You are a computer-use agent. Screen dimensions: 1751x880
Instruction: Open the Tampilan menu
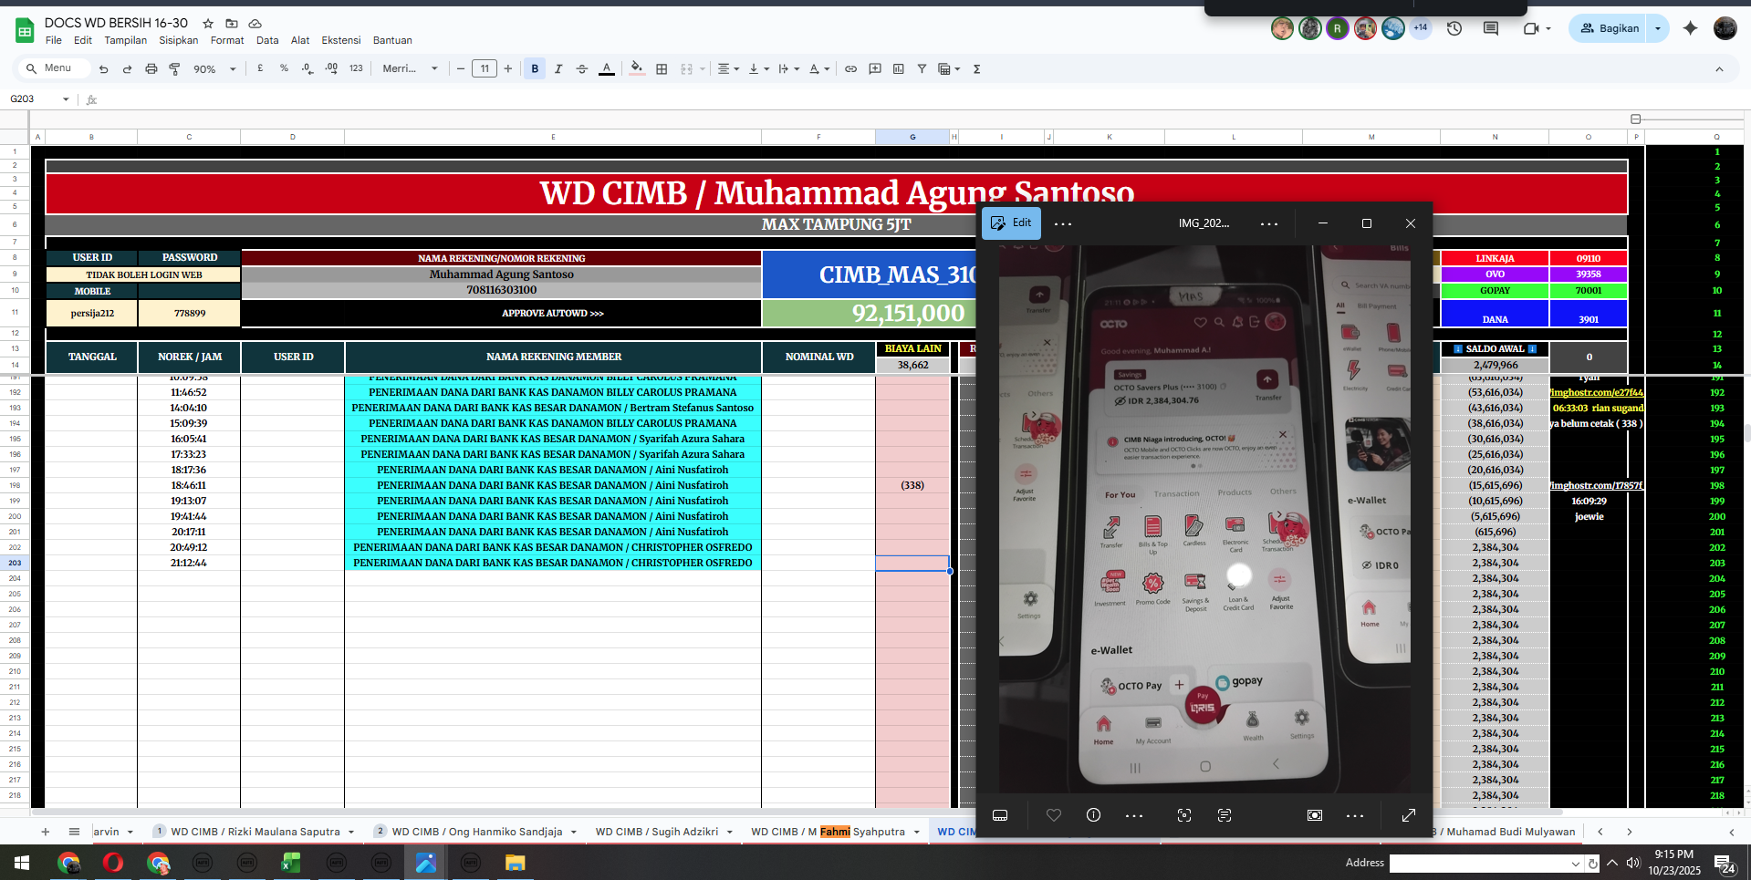click(x=125, y=40)
